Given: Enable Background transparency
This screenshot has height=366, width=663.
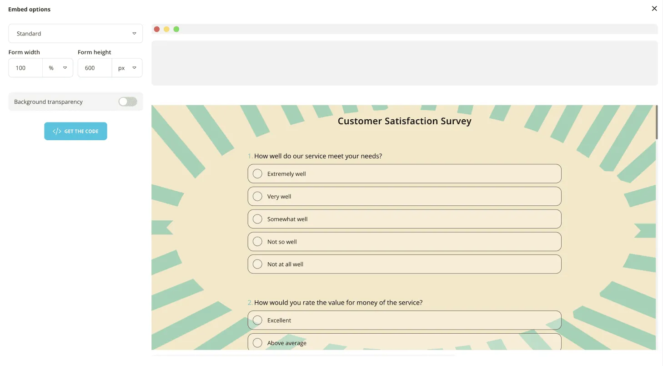Looking at the screenshot, I should [x=127, y=102].
